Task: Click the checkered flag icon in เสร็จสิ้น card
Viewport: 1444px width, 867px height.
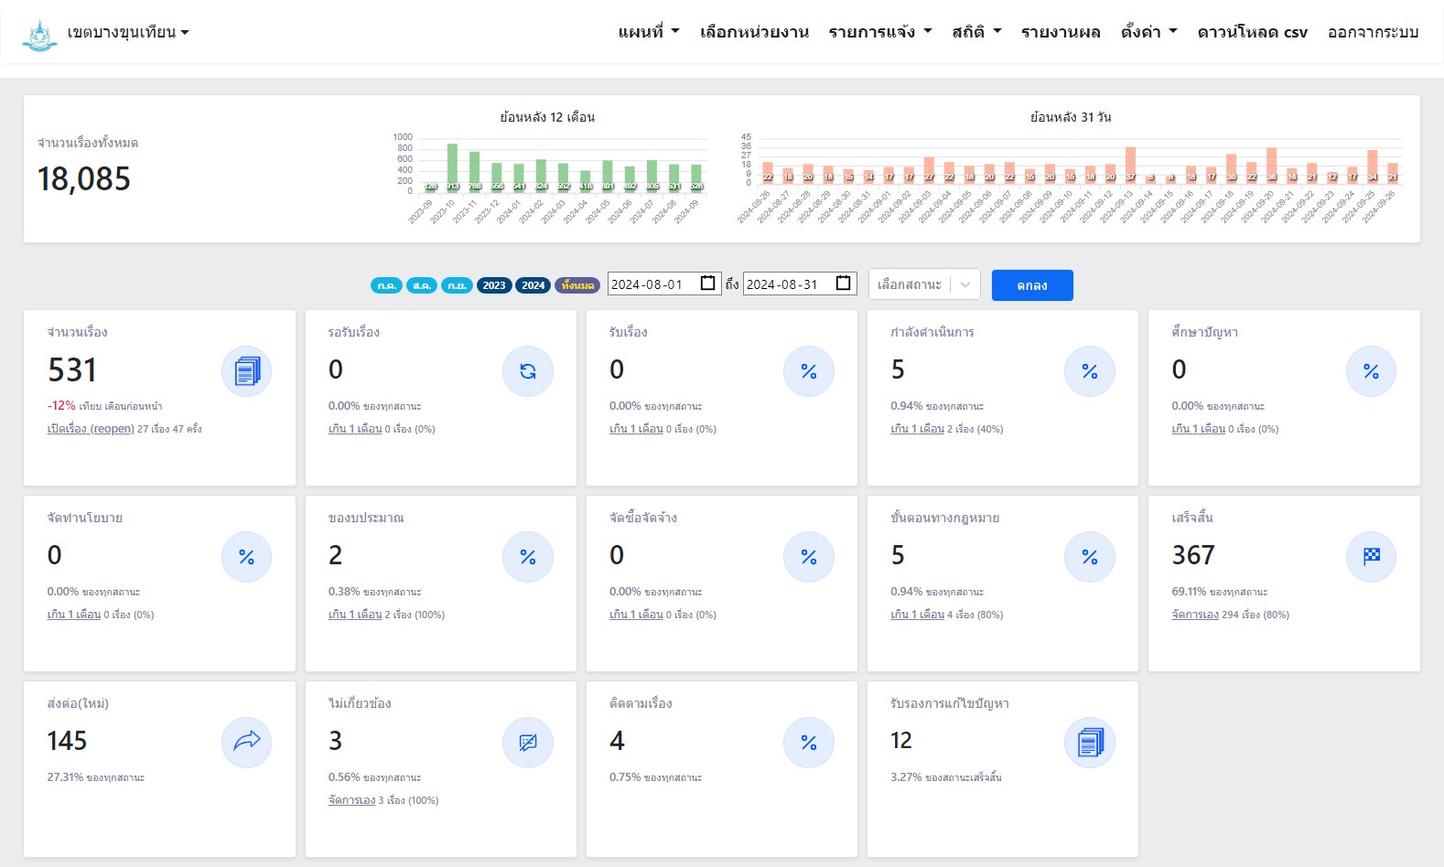Action: (1370, 557)
